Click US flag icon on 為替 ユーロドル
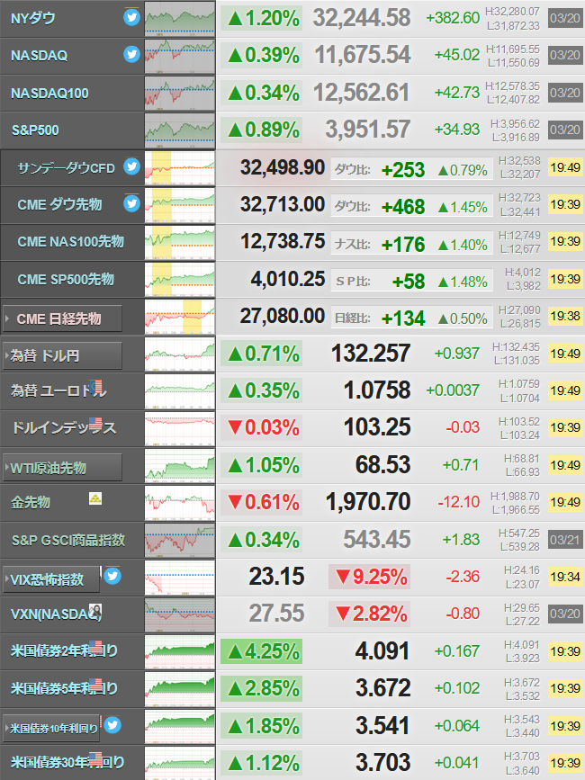Screen dimensions: 585x780 coord(96,387)
